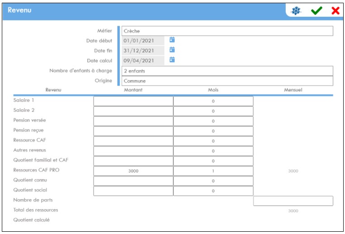Click the Quotient social Montant field

(x=133, y=191)
